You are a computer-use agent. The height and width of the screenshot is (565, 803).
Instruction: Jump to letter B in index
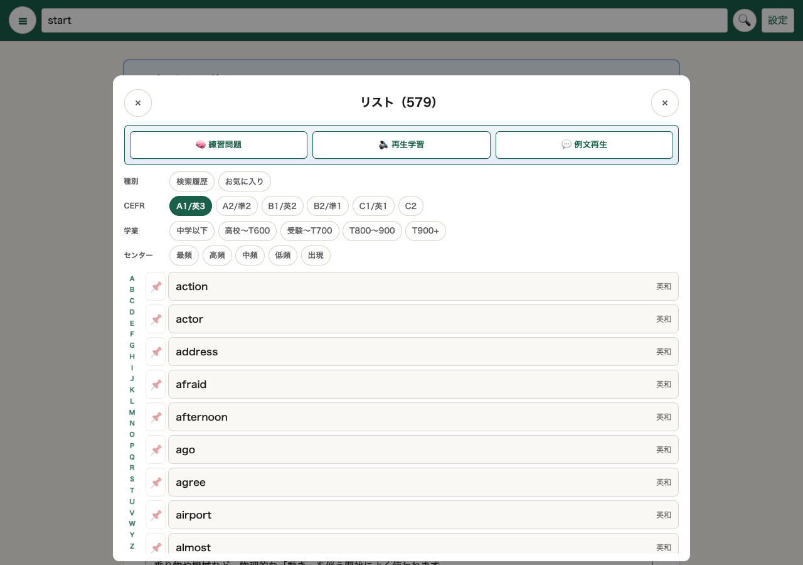[132, 289]
